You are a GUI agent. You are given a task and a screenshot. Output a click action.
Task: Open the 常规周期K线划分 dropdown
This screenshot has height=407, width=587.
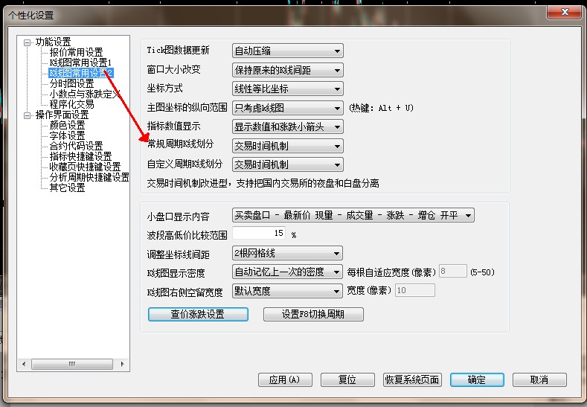coord(287,146)
